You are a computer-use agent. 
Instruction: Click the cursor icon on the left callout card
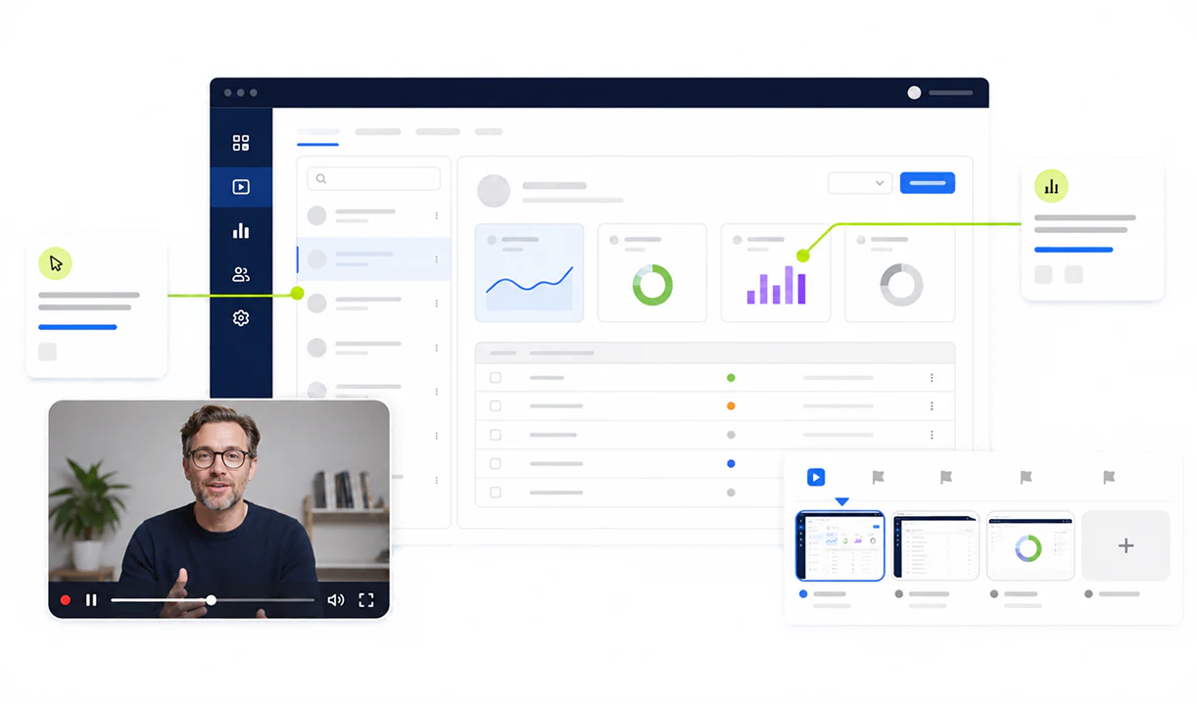55,263
